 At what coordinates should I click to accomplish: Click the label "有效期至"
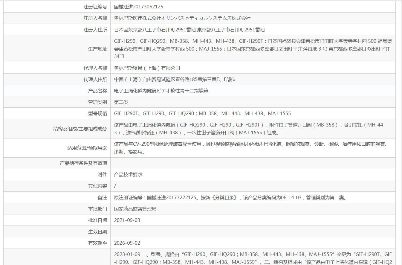tap(97, 243)
